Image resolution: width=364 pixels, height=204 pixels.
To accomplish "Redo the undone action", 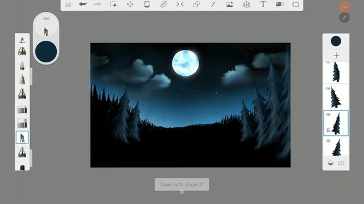I will click(x=97, y=4).
